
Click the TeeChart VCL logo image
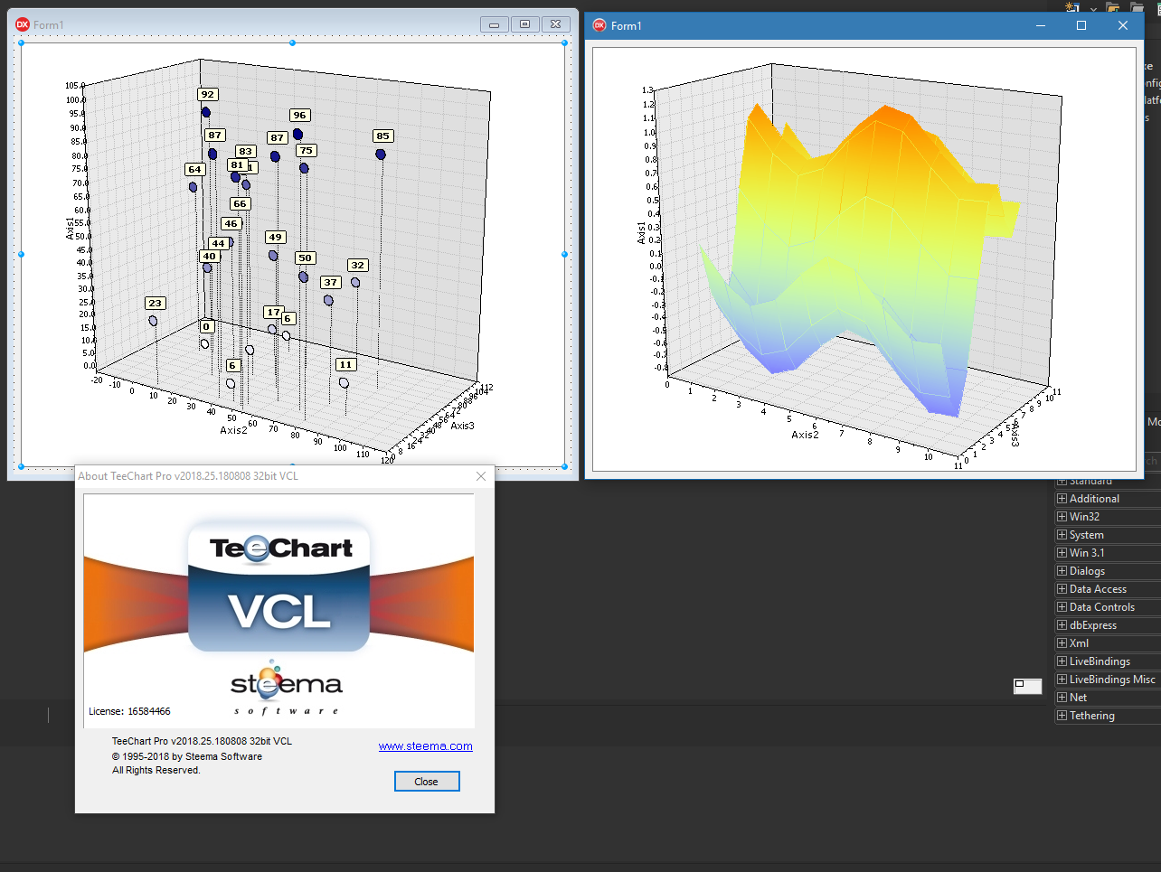click(278, 585)
